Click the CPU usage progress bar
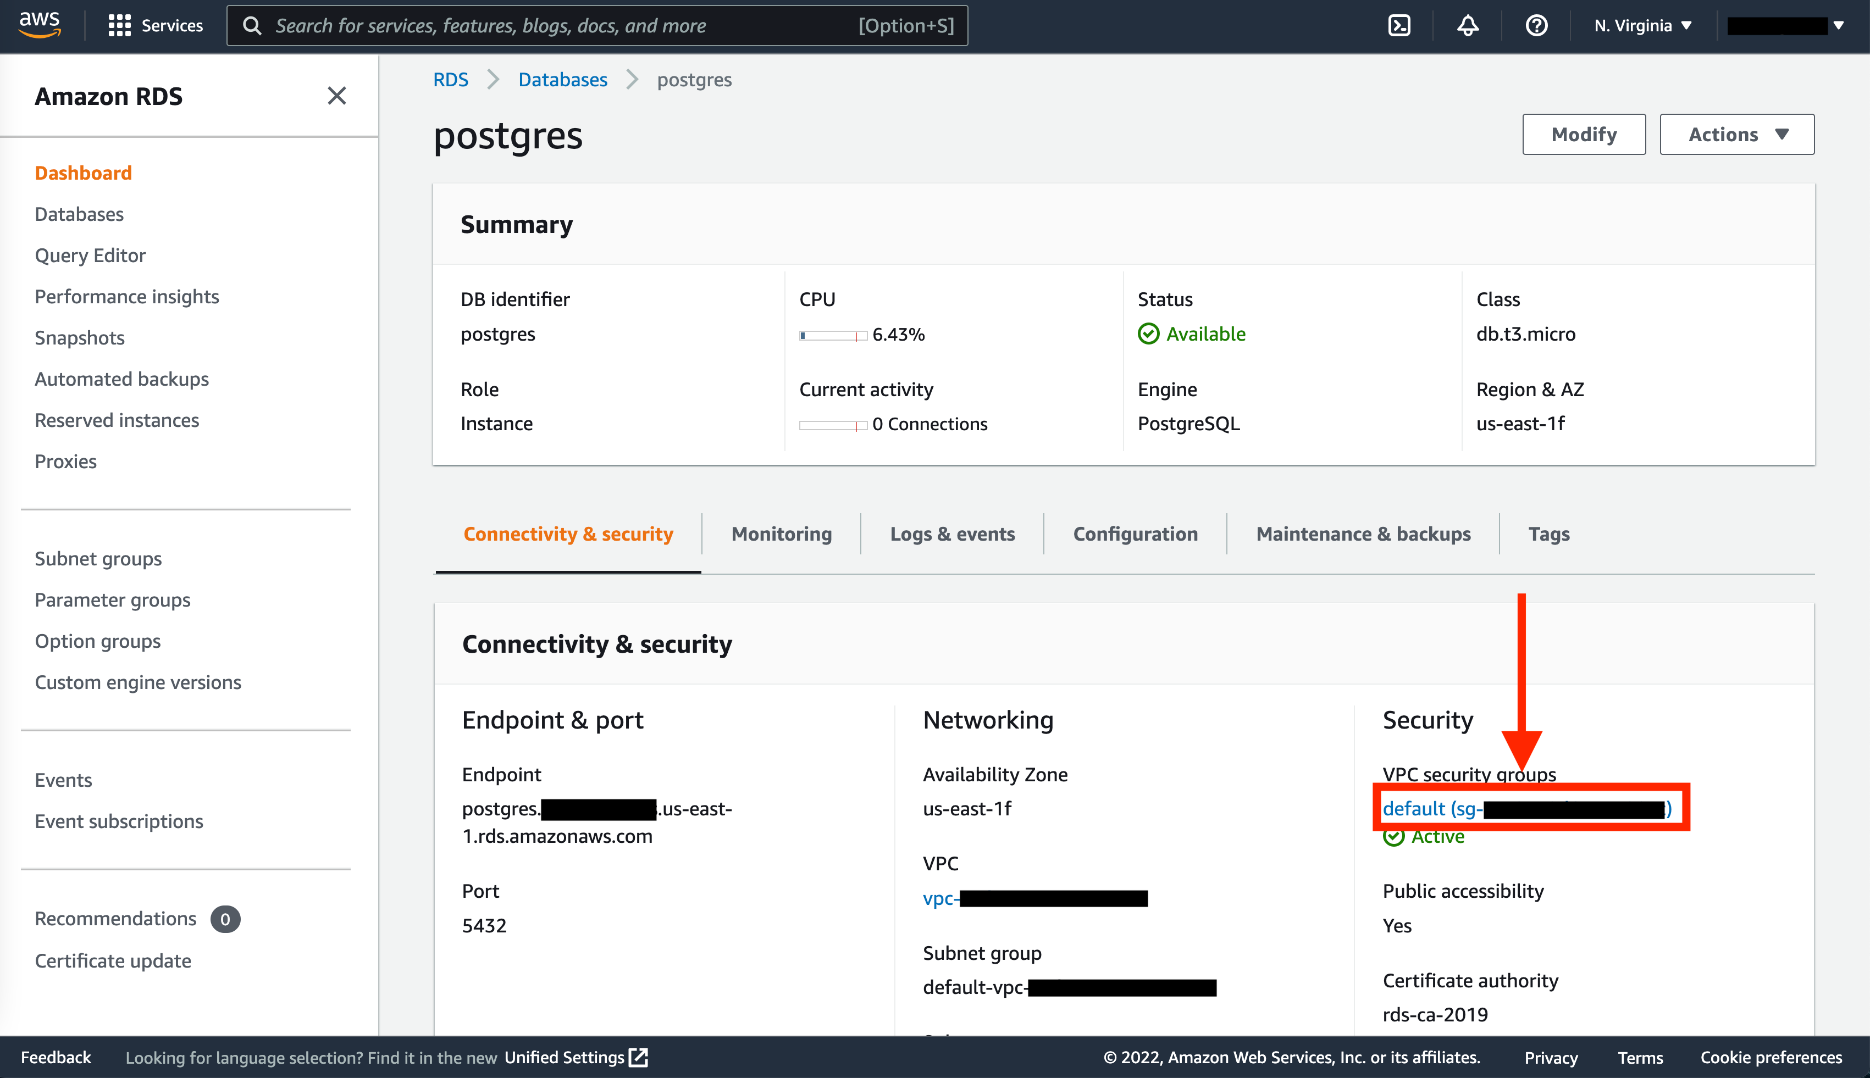The image size is (1870, 1078). pos(832,335)
